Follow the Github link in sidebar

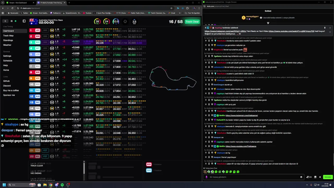tap(7, 81)
